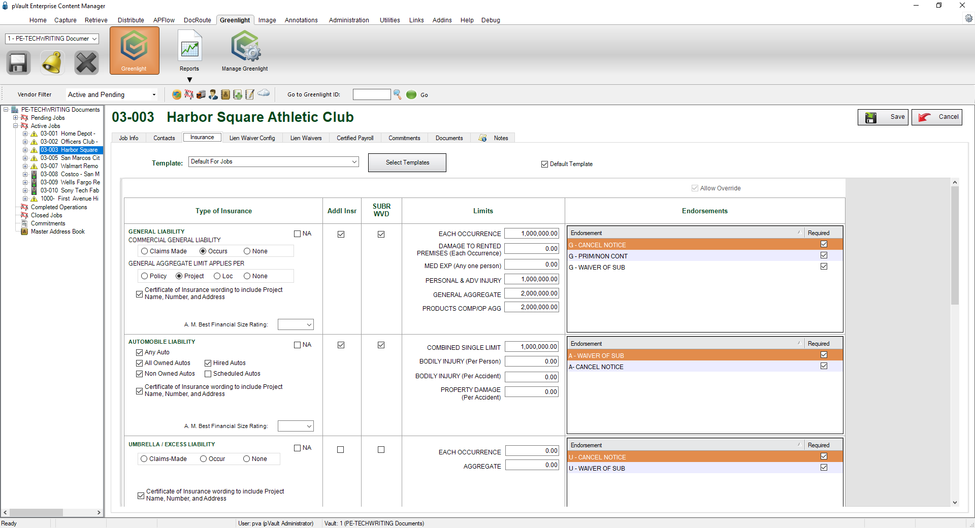Open Manage Greenlight from the ribbon

pyautogui.click(x=245, y=50)
